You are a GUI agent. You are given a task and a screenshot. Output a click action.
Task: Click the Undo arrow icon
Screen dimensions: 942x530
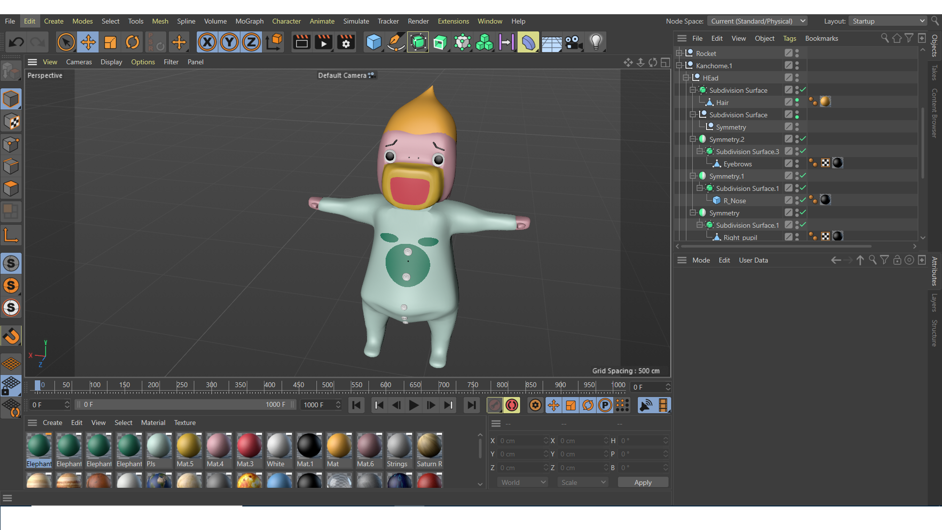(16, 42)
